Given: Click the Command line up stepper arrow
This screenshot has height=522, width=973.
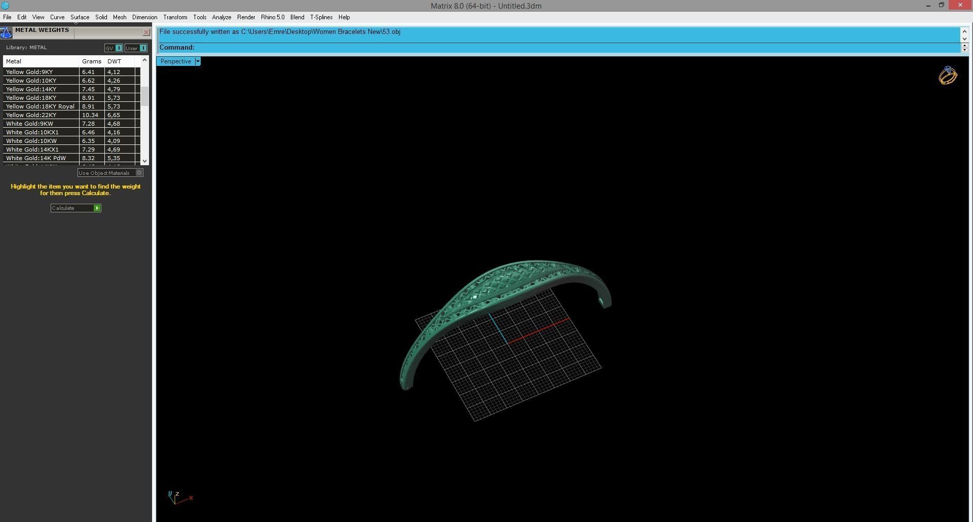Looking at the screenshot, I should click(964, 45).
